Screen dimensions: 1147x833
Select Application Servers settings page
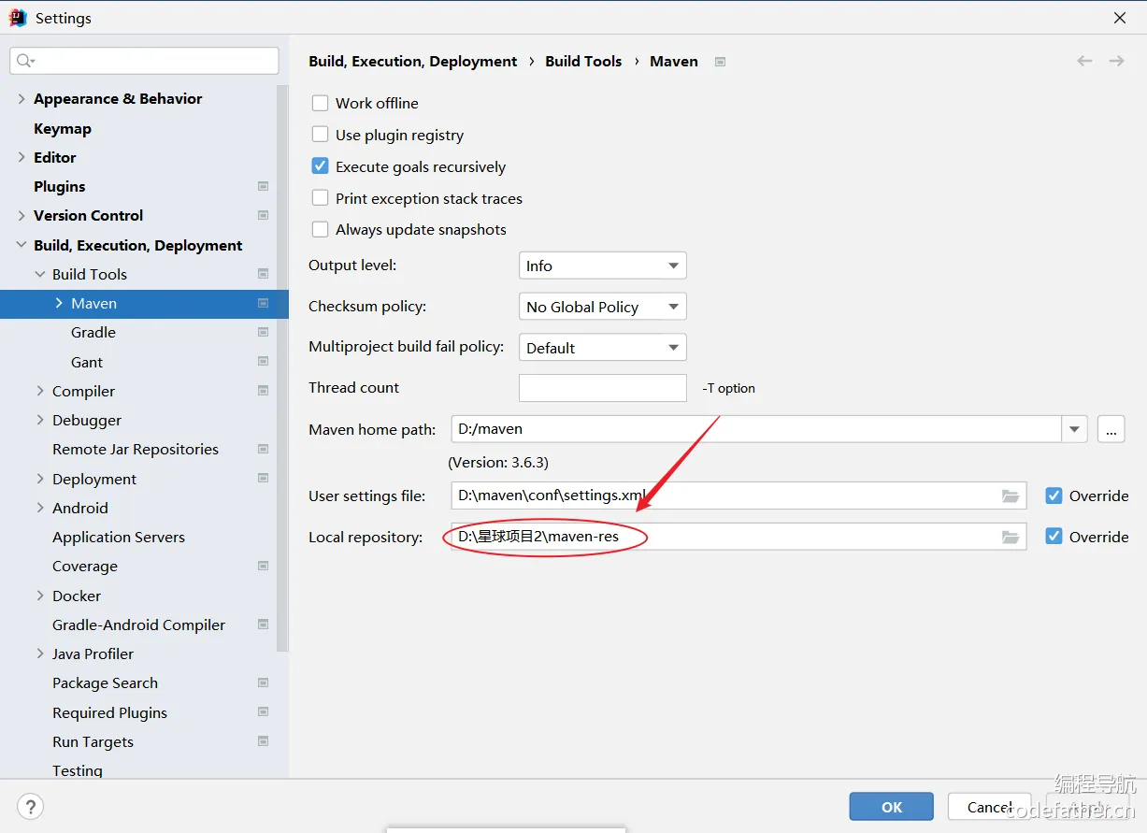pos(119,538)
